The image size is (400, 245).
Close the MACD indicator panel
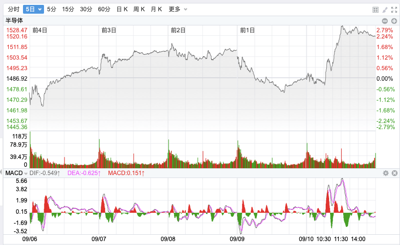coord(394,173)
